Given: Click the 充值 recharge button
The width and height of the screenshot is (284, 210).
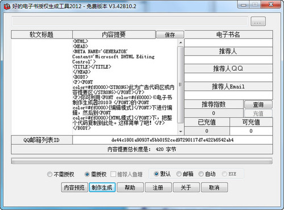Looking at the screenshot, I should [258, 114].
